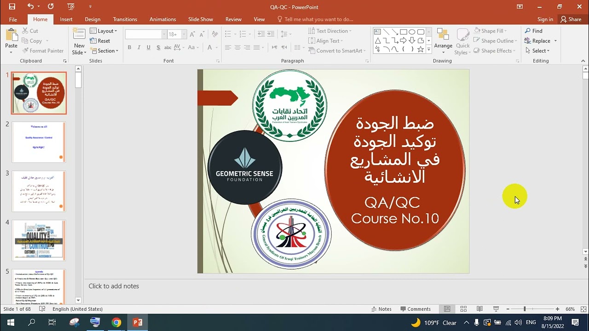Open the font size dropdown
Screen dimensions: 589x331
coord(184,34)
